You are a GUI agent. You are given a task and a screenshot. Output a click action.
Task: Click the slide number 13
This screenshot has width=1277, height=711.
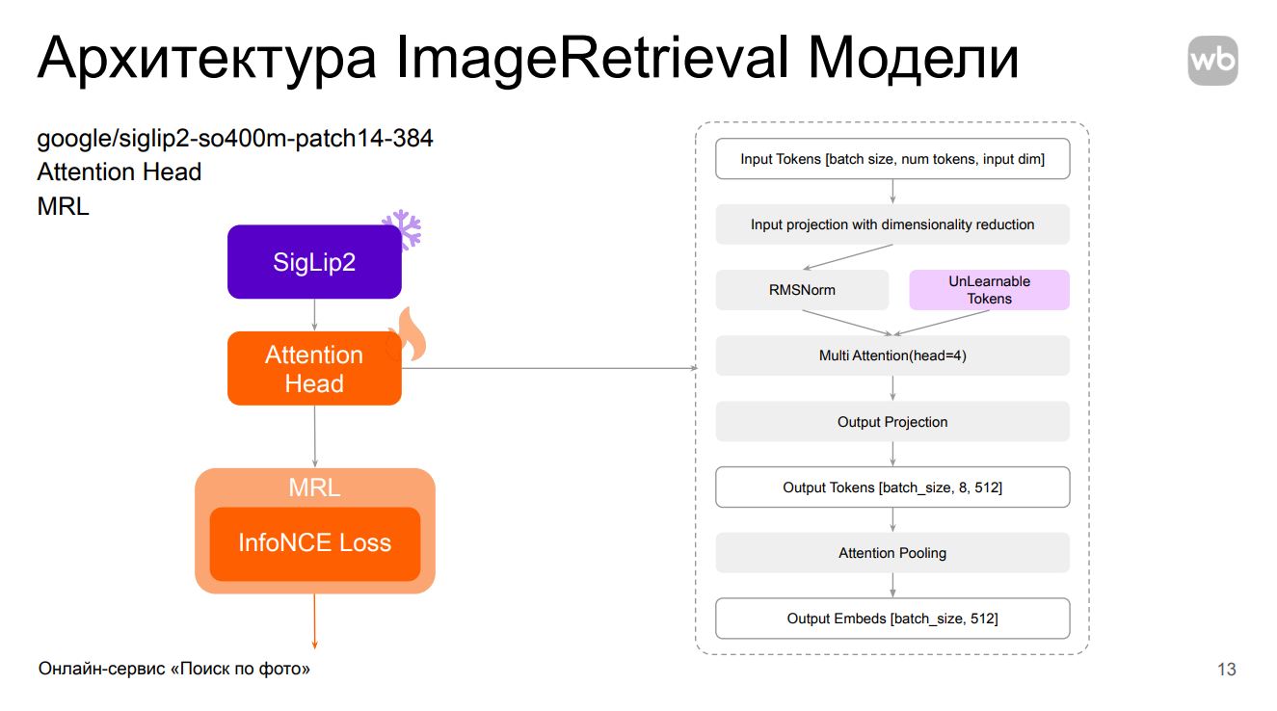pyautogui.click(x=1227, y=670)
